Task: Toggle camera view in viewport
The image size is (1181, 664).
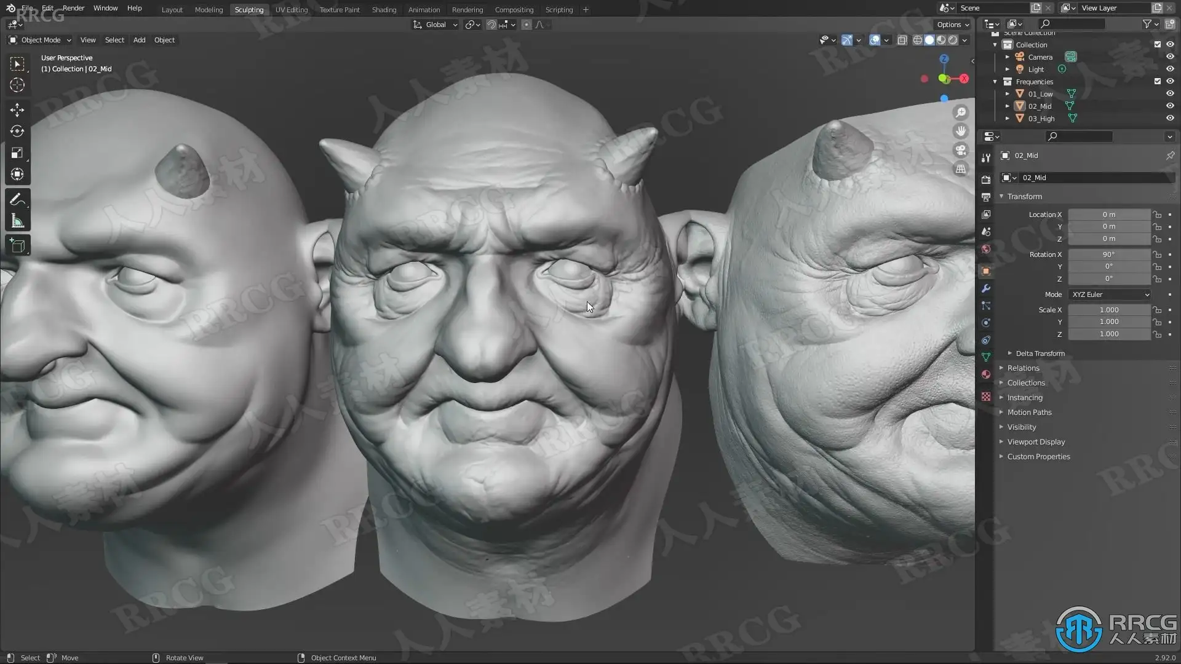Action: [960, 150]
